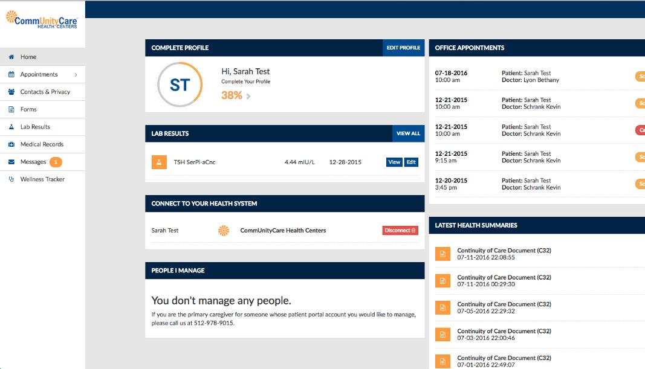Viewport: 645px width, 369px height.
Task: Select Lab Results in the sidebar
Action: click(x=35, y=127)
